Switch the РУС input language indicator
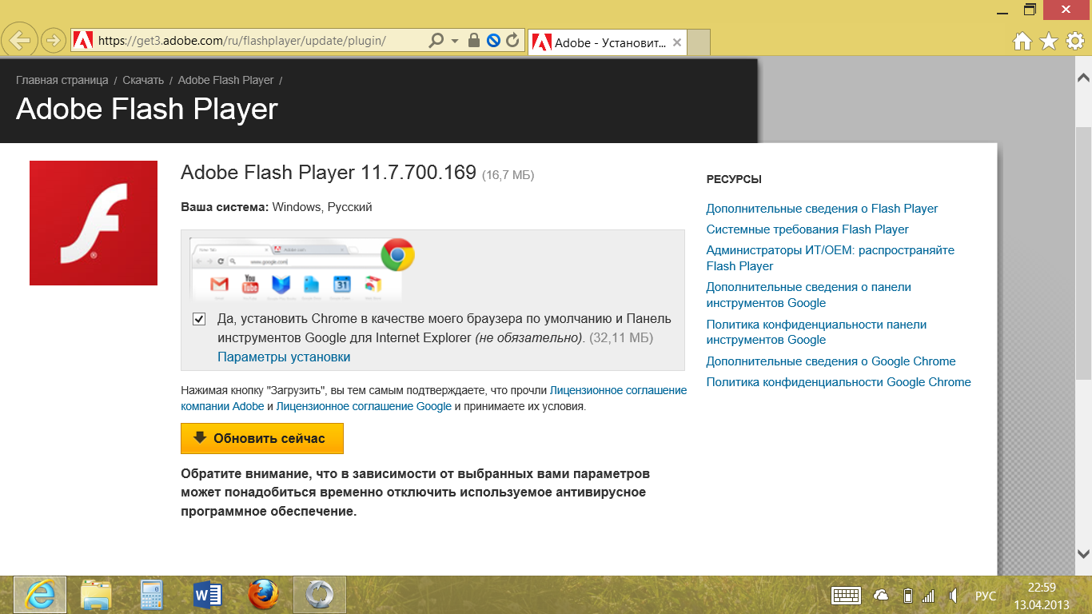This screenshot has height=614, width=1092. coord(985,596)
